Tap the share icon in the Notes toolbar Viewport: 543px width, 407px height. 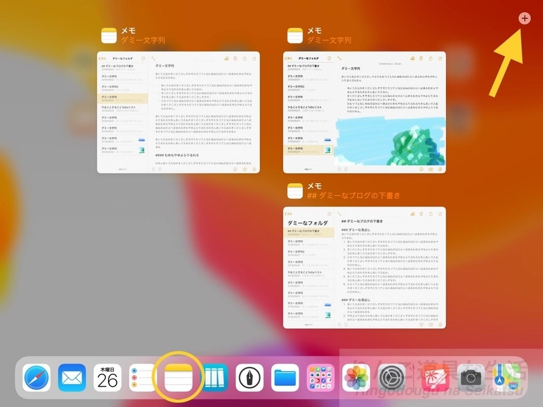click(430, 59)
